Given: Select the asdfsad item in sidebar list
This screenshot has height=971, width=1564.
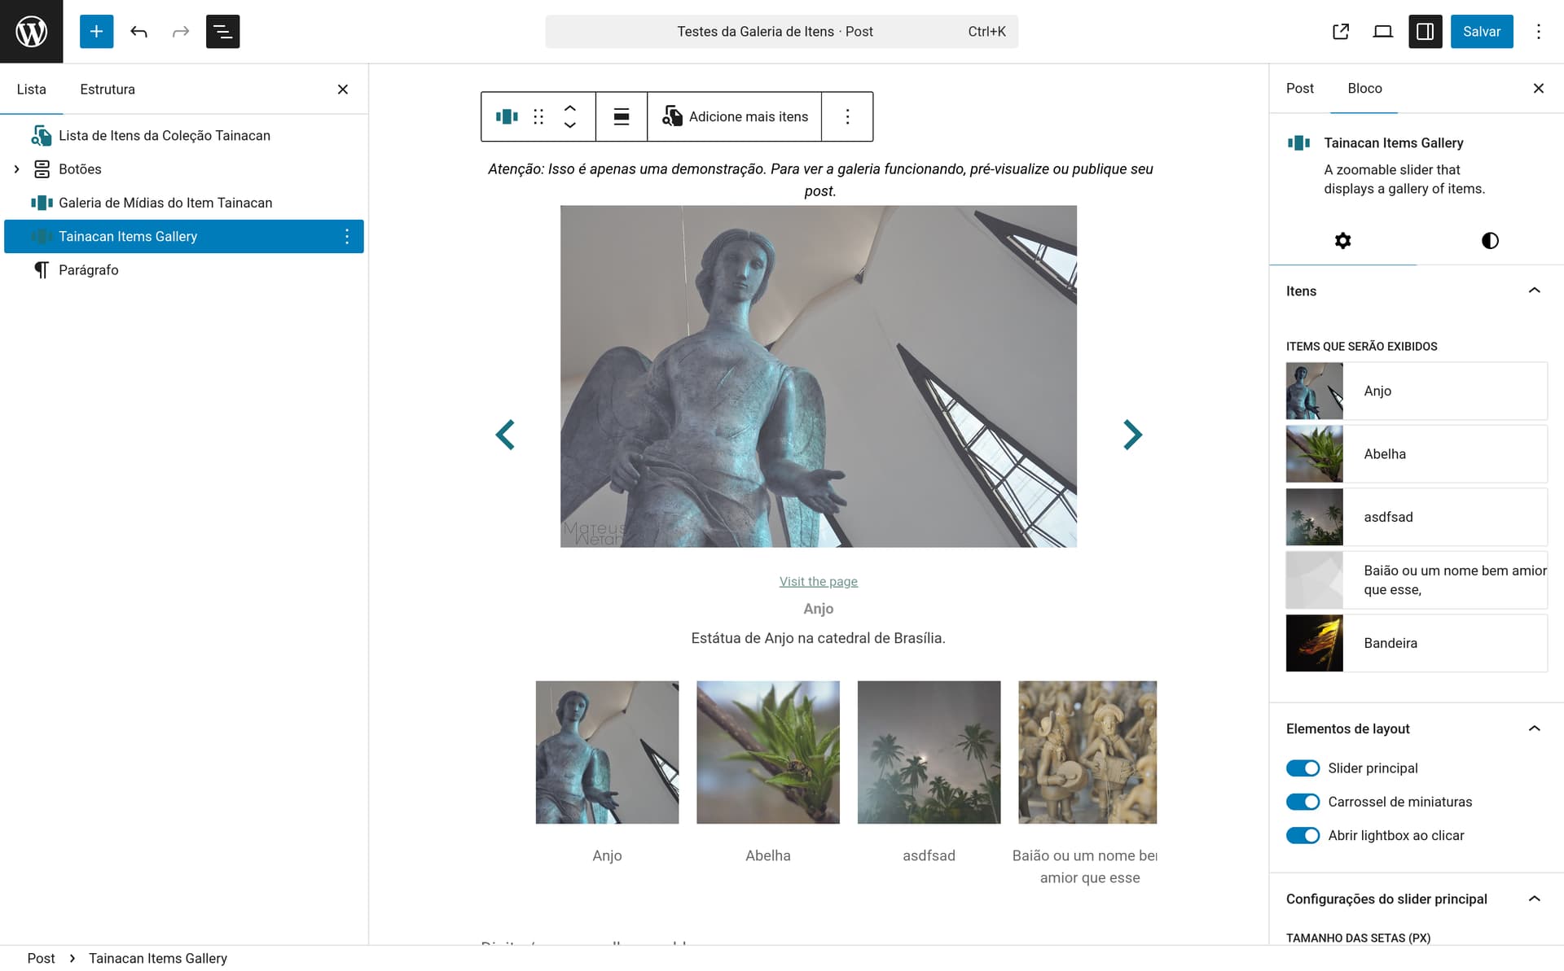Looking at the screenshot, I should coord(1416,517).
